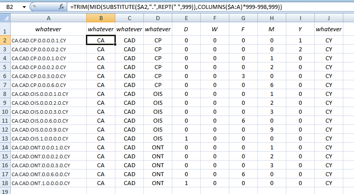Select column B header
Screen dimensions: 354x194
click(101, 18)
